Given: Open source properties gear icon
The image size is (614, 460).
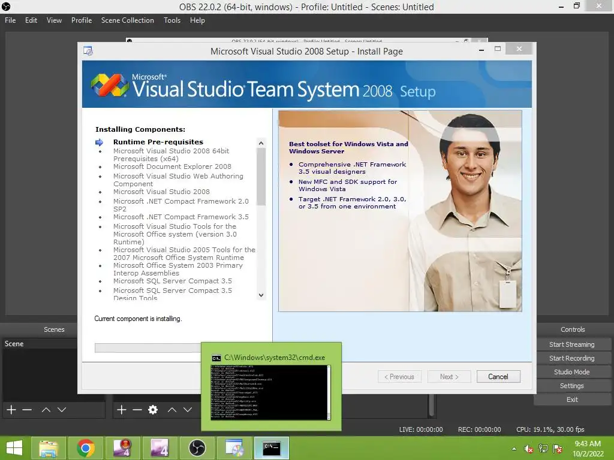Looking at the screenshot, I should (x=153, y=410).
